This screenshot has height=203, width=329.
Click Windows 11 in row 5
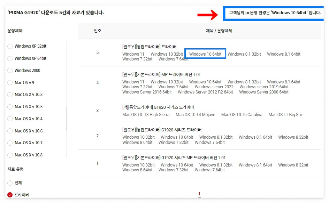coord(133,54)
